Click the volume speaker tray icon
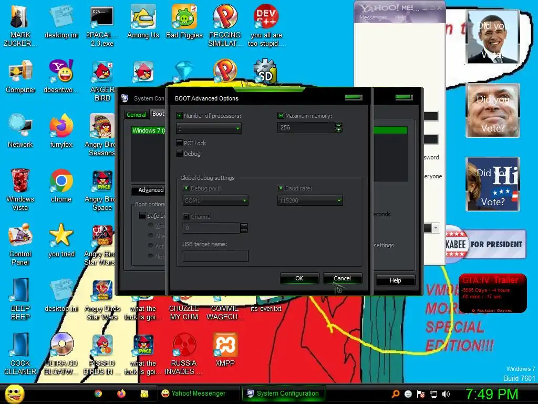This screenshot has width=538, height=404. (446, 394)
